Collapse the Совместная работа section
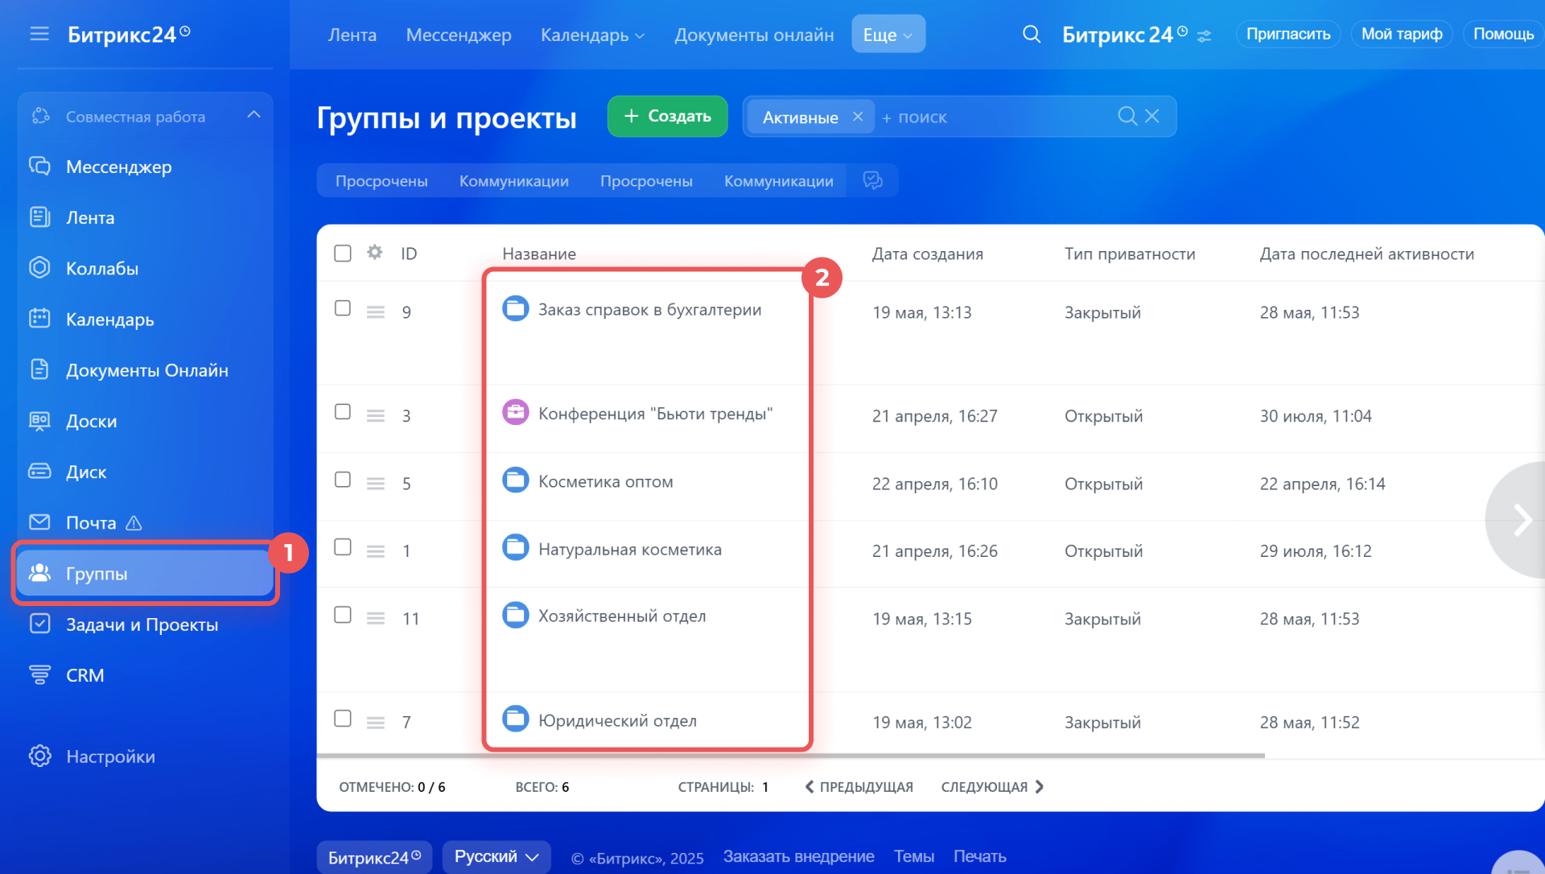 click(253, 115)
